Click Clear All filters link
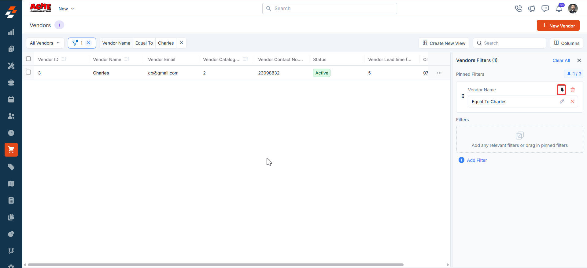The image size is (587, 268). [x=561, y=60]
